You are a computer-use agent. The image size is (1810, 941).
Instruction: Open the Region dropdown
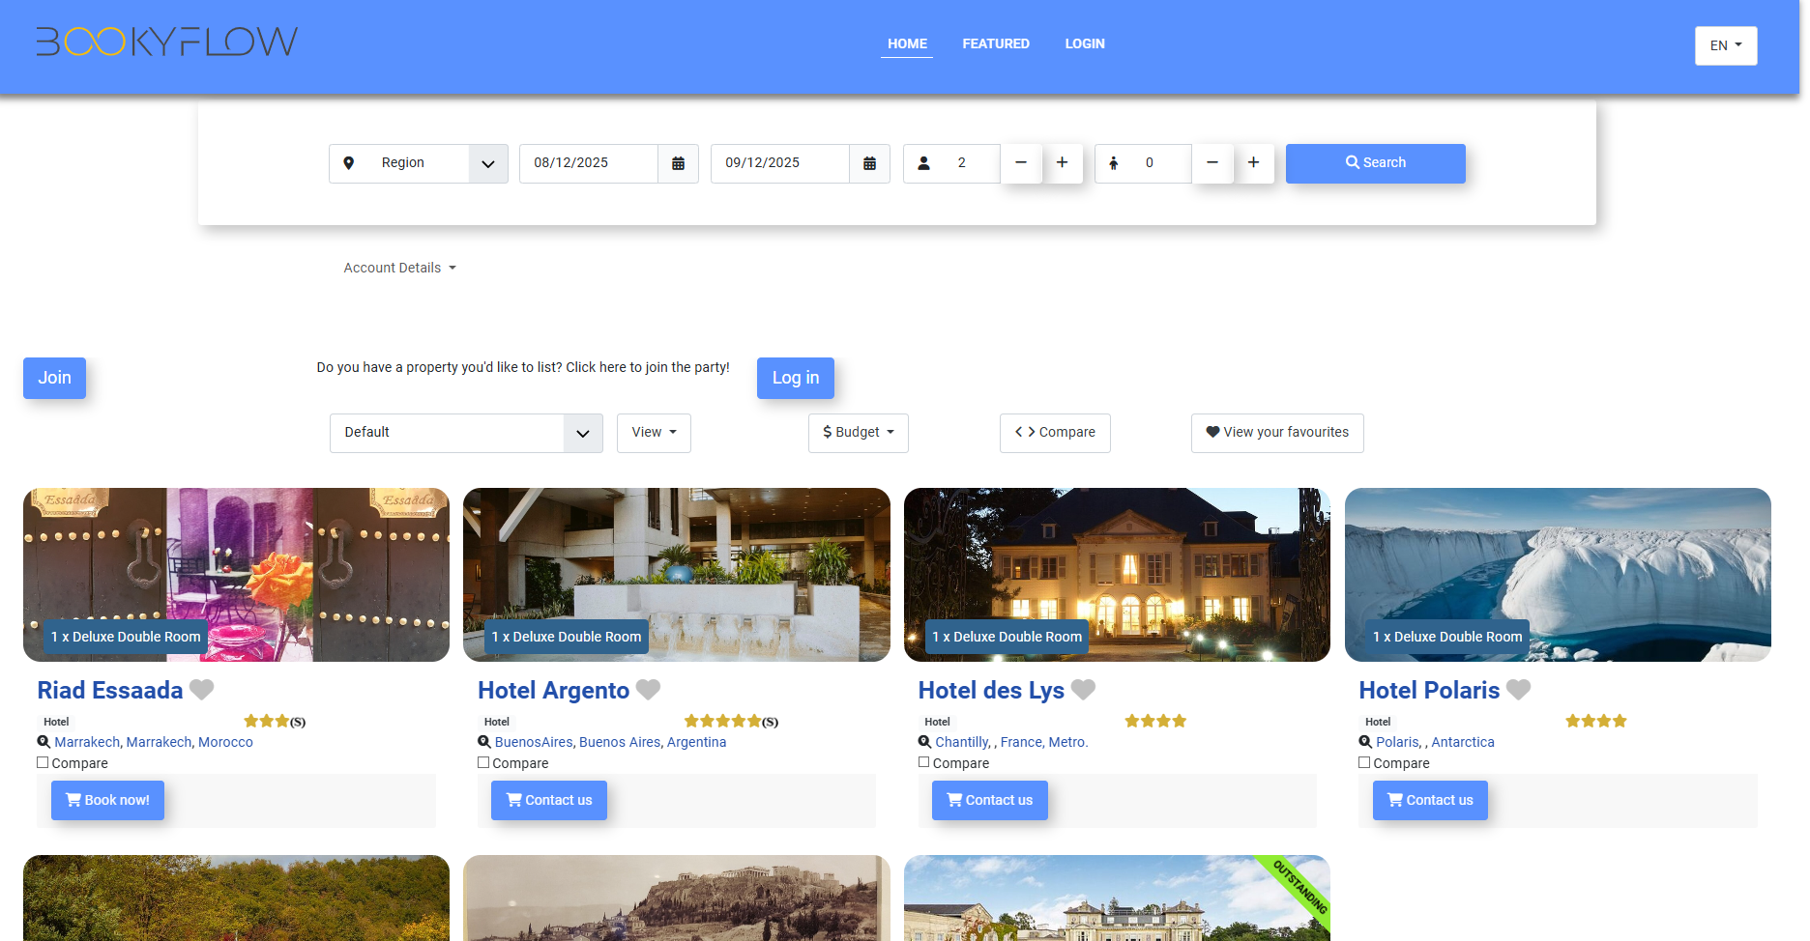click(418, 163)
